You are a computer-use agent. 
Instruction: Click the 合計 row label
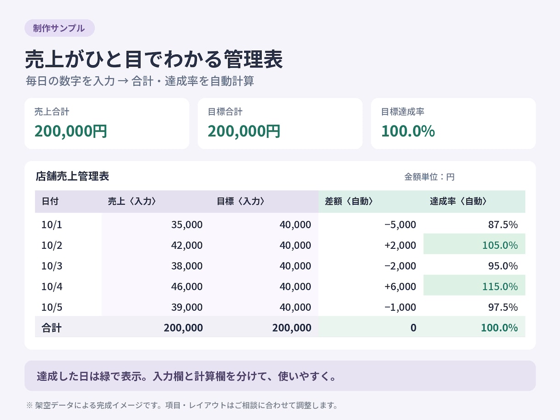[68, 327]
